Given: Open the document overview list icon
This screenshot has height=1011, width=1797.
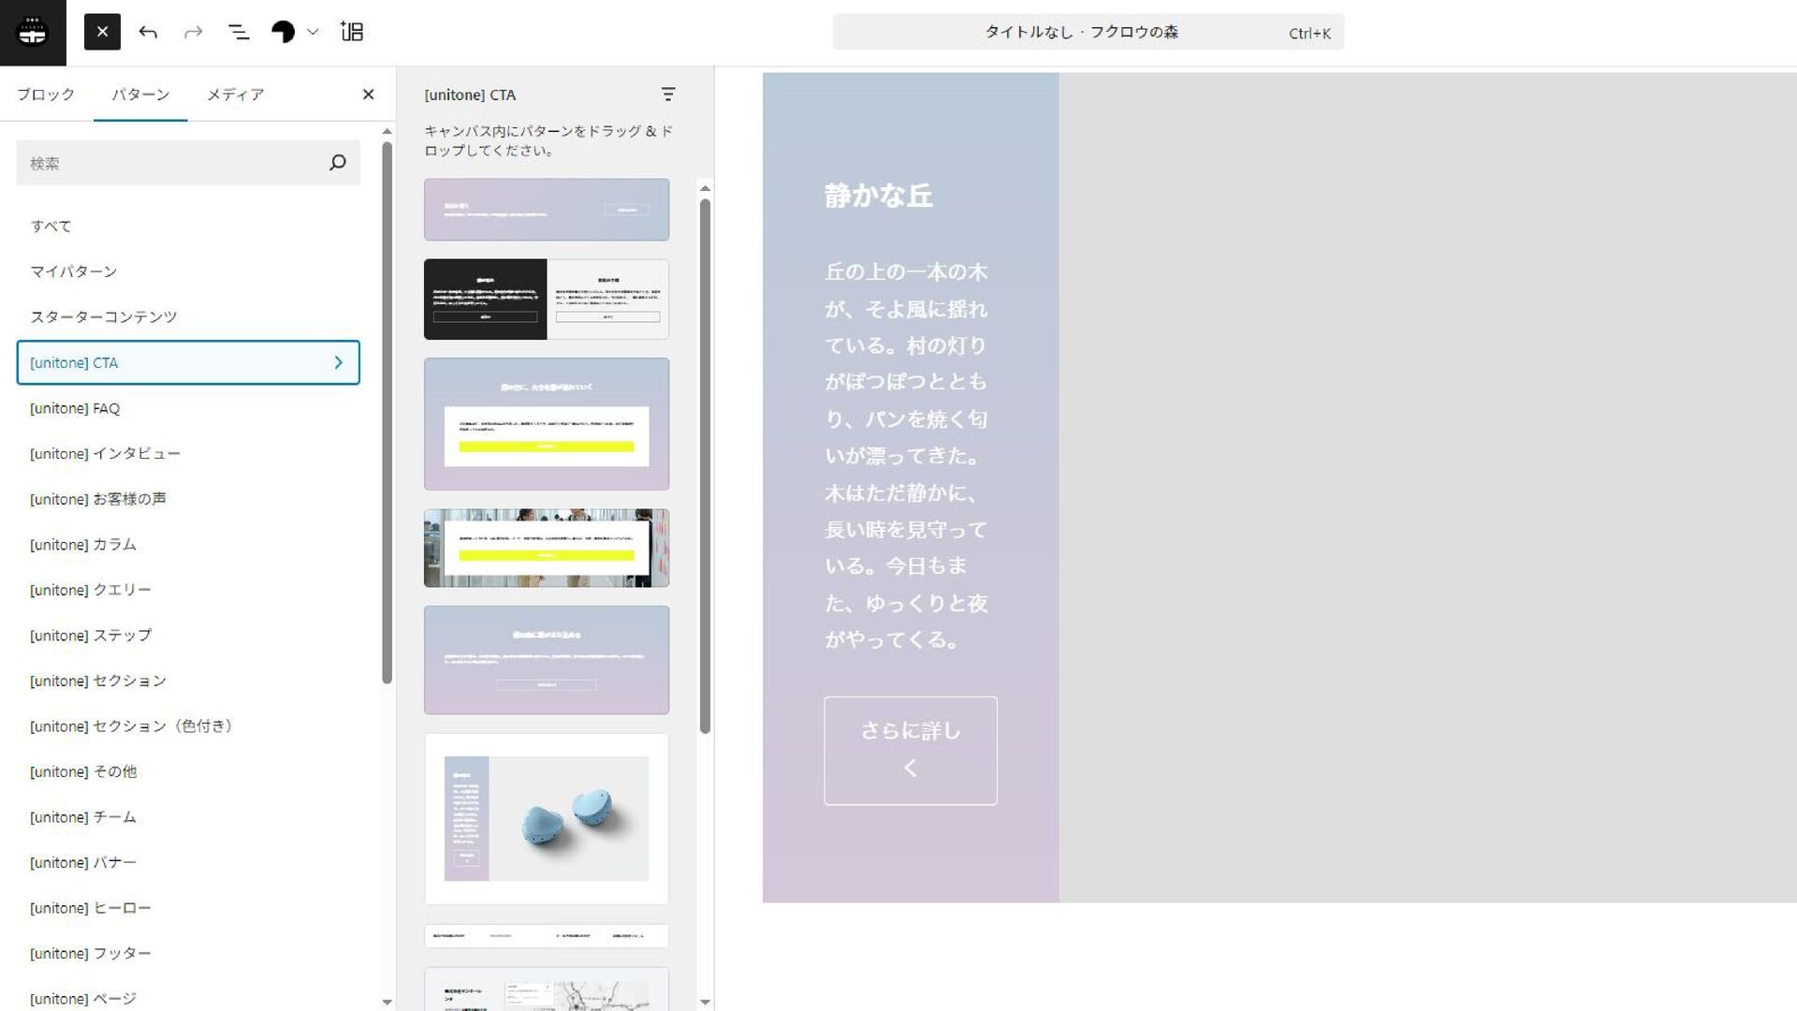Looking at the screenshot, I should (x=239, y=32).
